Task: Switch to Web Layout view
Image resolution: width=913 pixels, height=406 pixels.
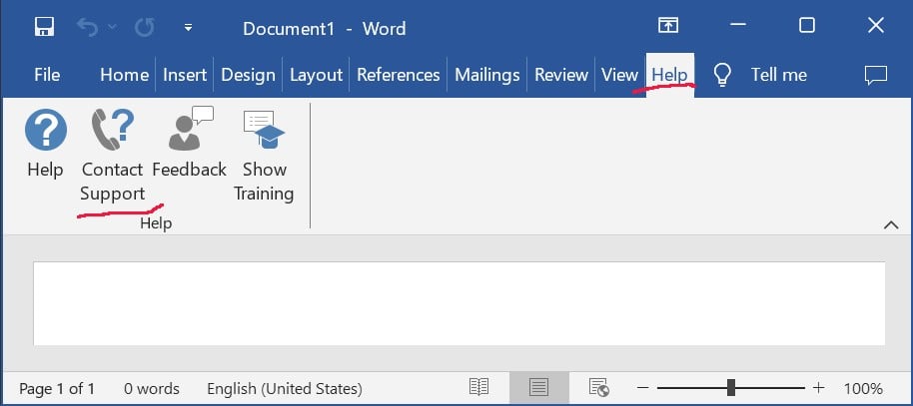Action: (x=598, y=387)
